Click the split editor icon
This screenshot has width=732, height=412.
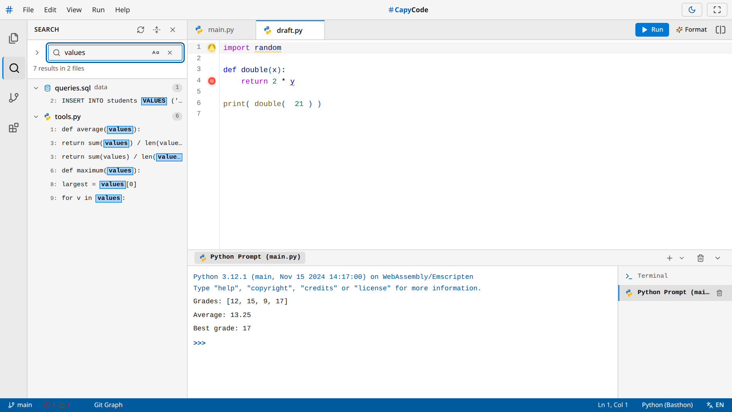[720, 30]
